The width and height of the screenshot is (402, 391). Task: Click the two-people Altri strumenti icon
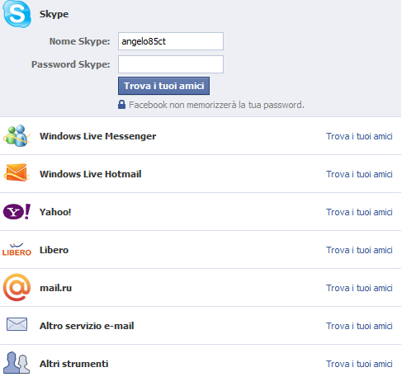[17, 362]
